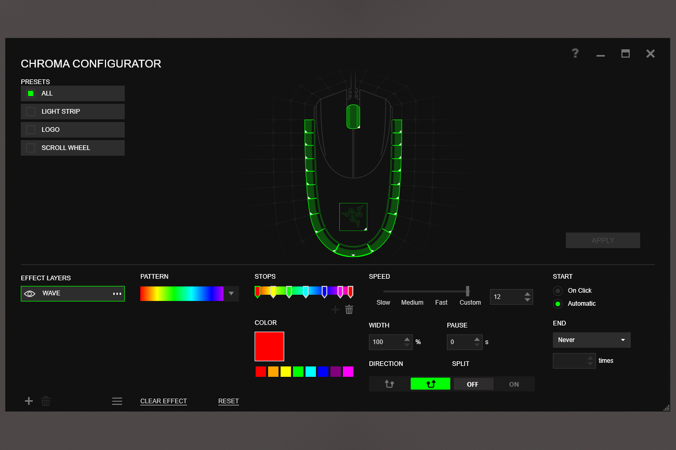Pick the red preset color swatch
This screenshot has height=450, width=676.
(x=261, y=372)
